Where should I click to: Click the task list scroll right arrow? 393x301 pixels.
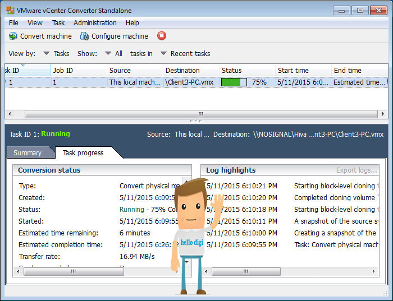point(383,114)
